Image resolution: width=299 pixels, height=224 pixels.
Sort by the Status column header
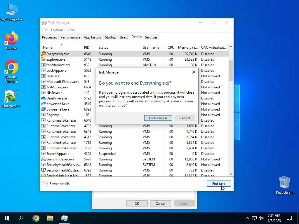pos(119,48)
